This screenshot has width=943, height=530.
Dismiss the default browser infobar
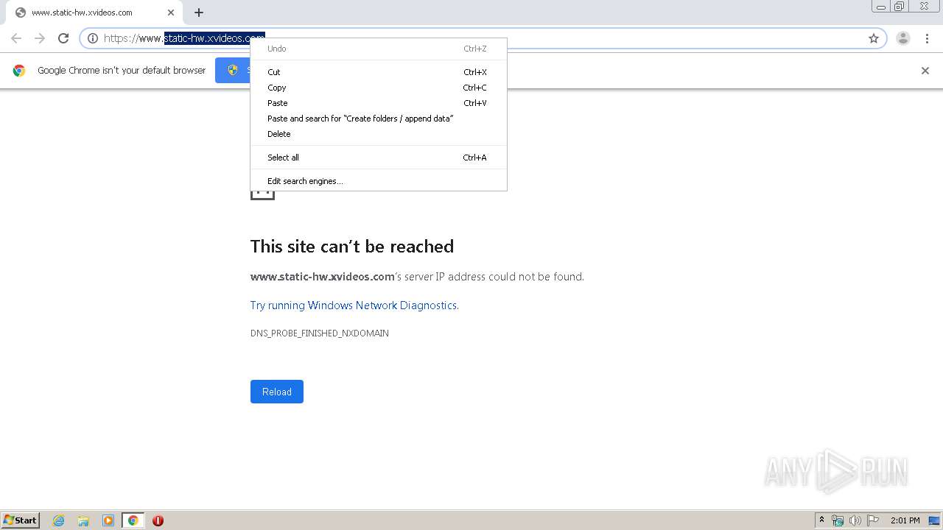(x=925, y=71)
